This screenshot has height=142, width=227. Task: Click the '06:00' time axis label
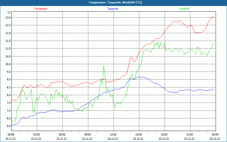(62, 135)
